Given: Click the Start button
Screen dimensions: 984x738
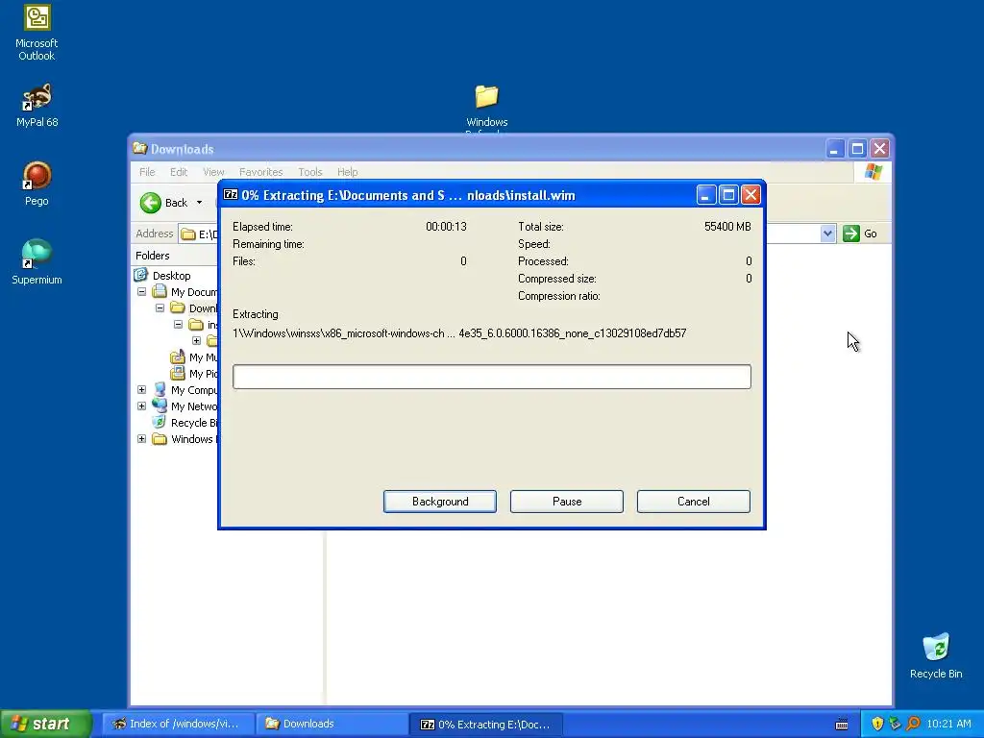Looking at the screenshot, I should [44, 724].
